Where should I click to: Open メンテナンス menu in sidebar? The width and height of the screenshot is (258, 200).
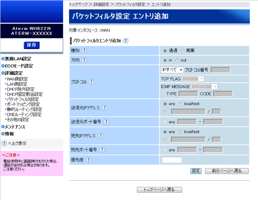tap(15, 127)
